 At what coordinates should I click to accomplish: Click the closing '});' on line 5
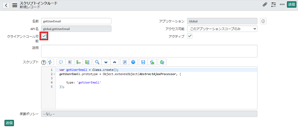(62, 87)
